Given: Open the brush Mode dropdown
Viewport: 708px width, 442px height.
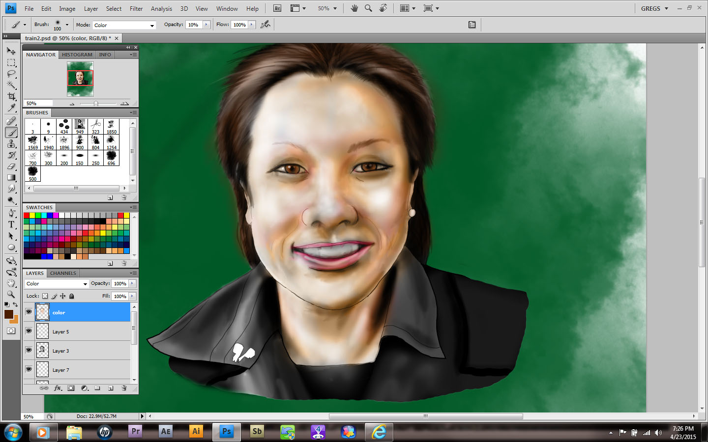Looking at the screenshot, I should point(124,25).
